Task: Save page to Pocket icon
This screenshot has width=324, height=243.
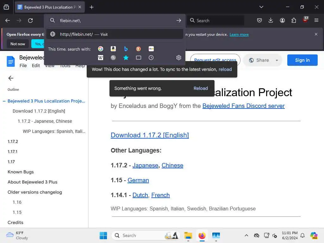Action: click(x=259, y=20)
